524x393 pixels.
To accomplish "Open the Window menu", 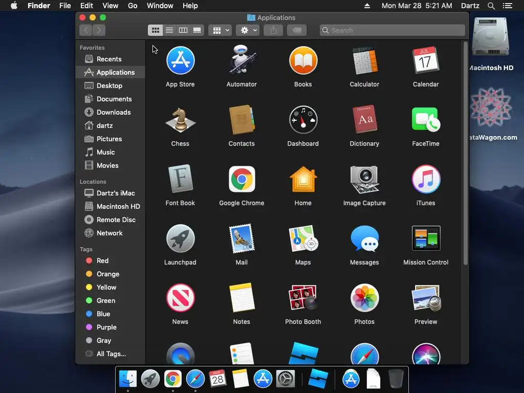I will (x=160, y=6).
